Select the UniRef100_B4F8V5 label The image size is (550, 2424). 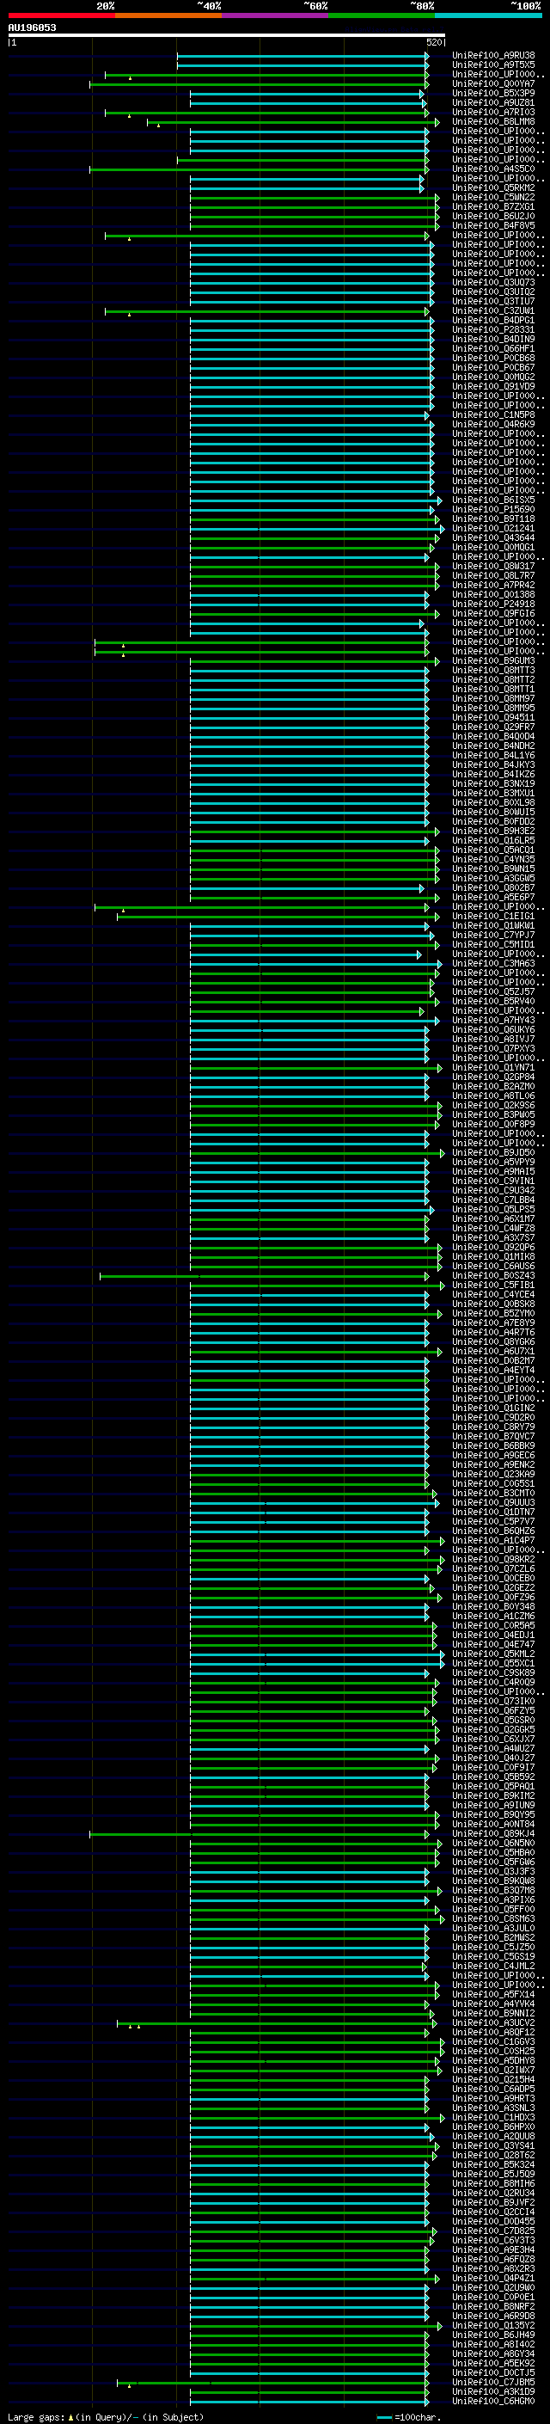493,226
